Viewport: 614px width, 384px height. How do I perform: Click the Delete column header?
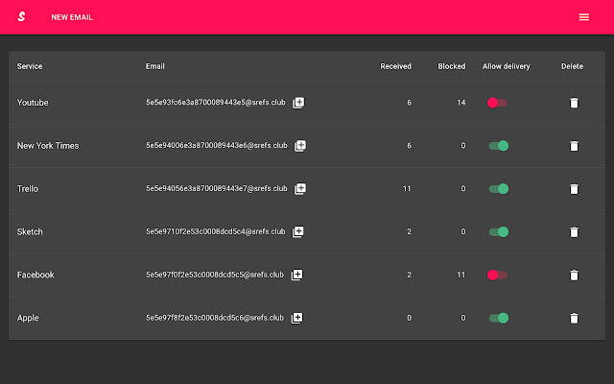(572, 66)
